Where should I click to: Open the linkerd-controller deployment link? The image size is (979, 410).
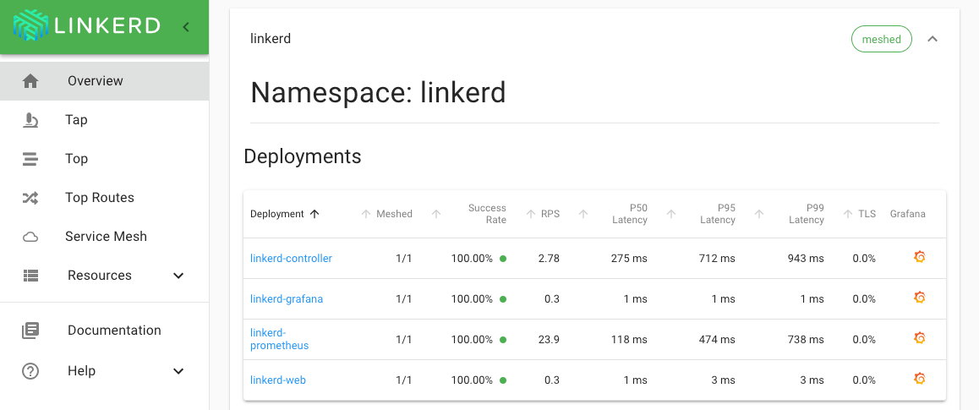pyautogui.click(x=291, y=259)
